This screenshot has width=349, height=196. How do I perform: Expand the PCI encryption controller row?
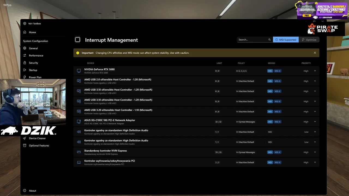(315, 162)
